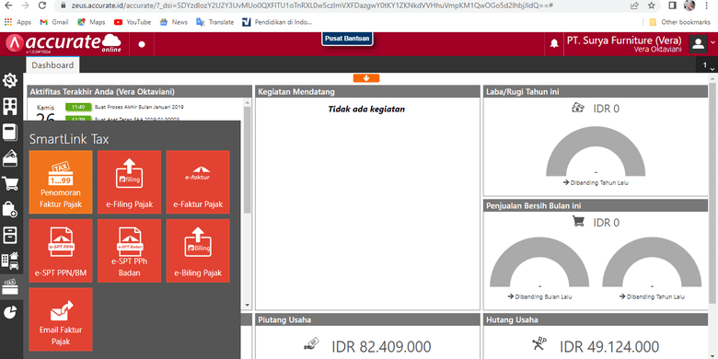Open the reports pie chart sidebar icon
This screenshot has height=359, width=718.
pyautogui.click(x=10, y=312)
